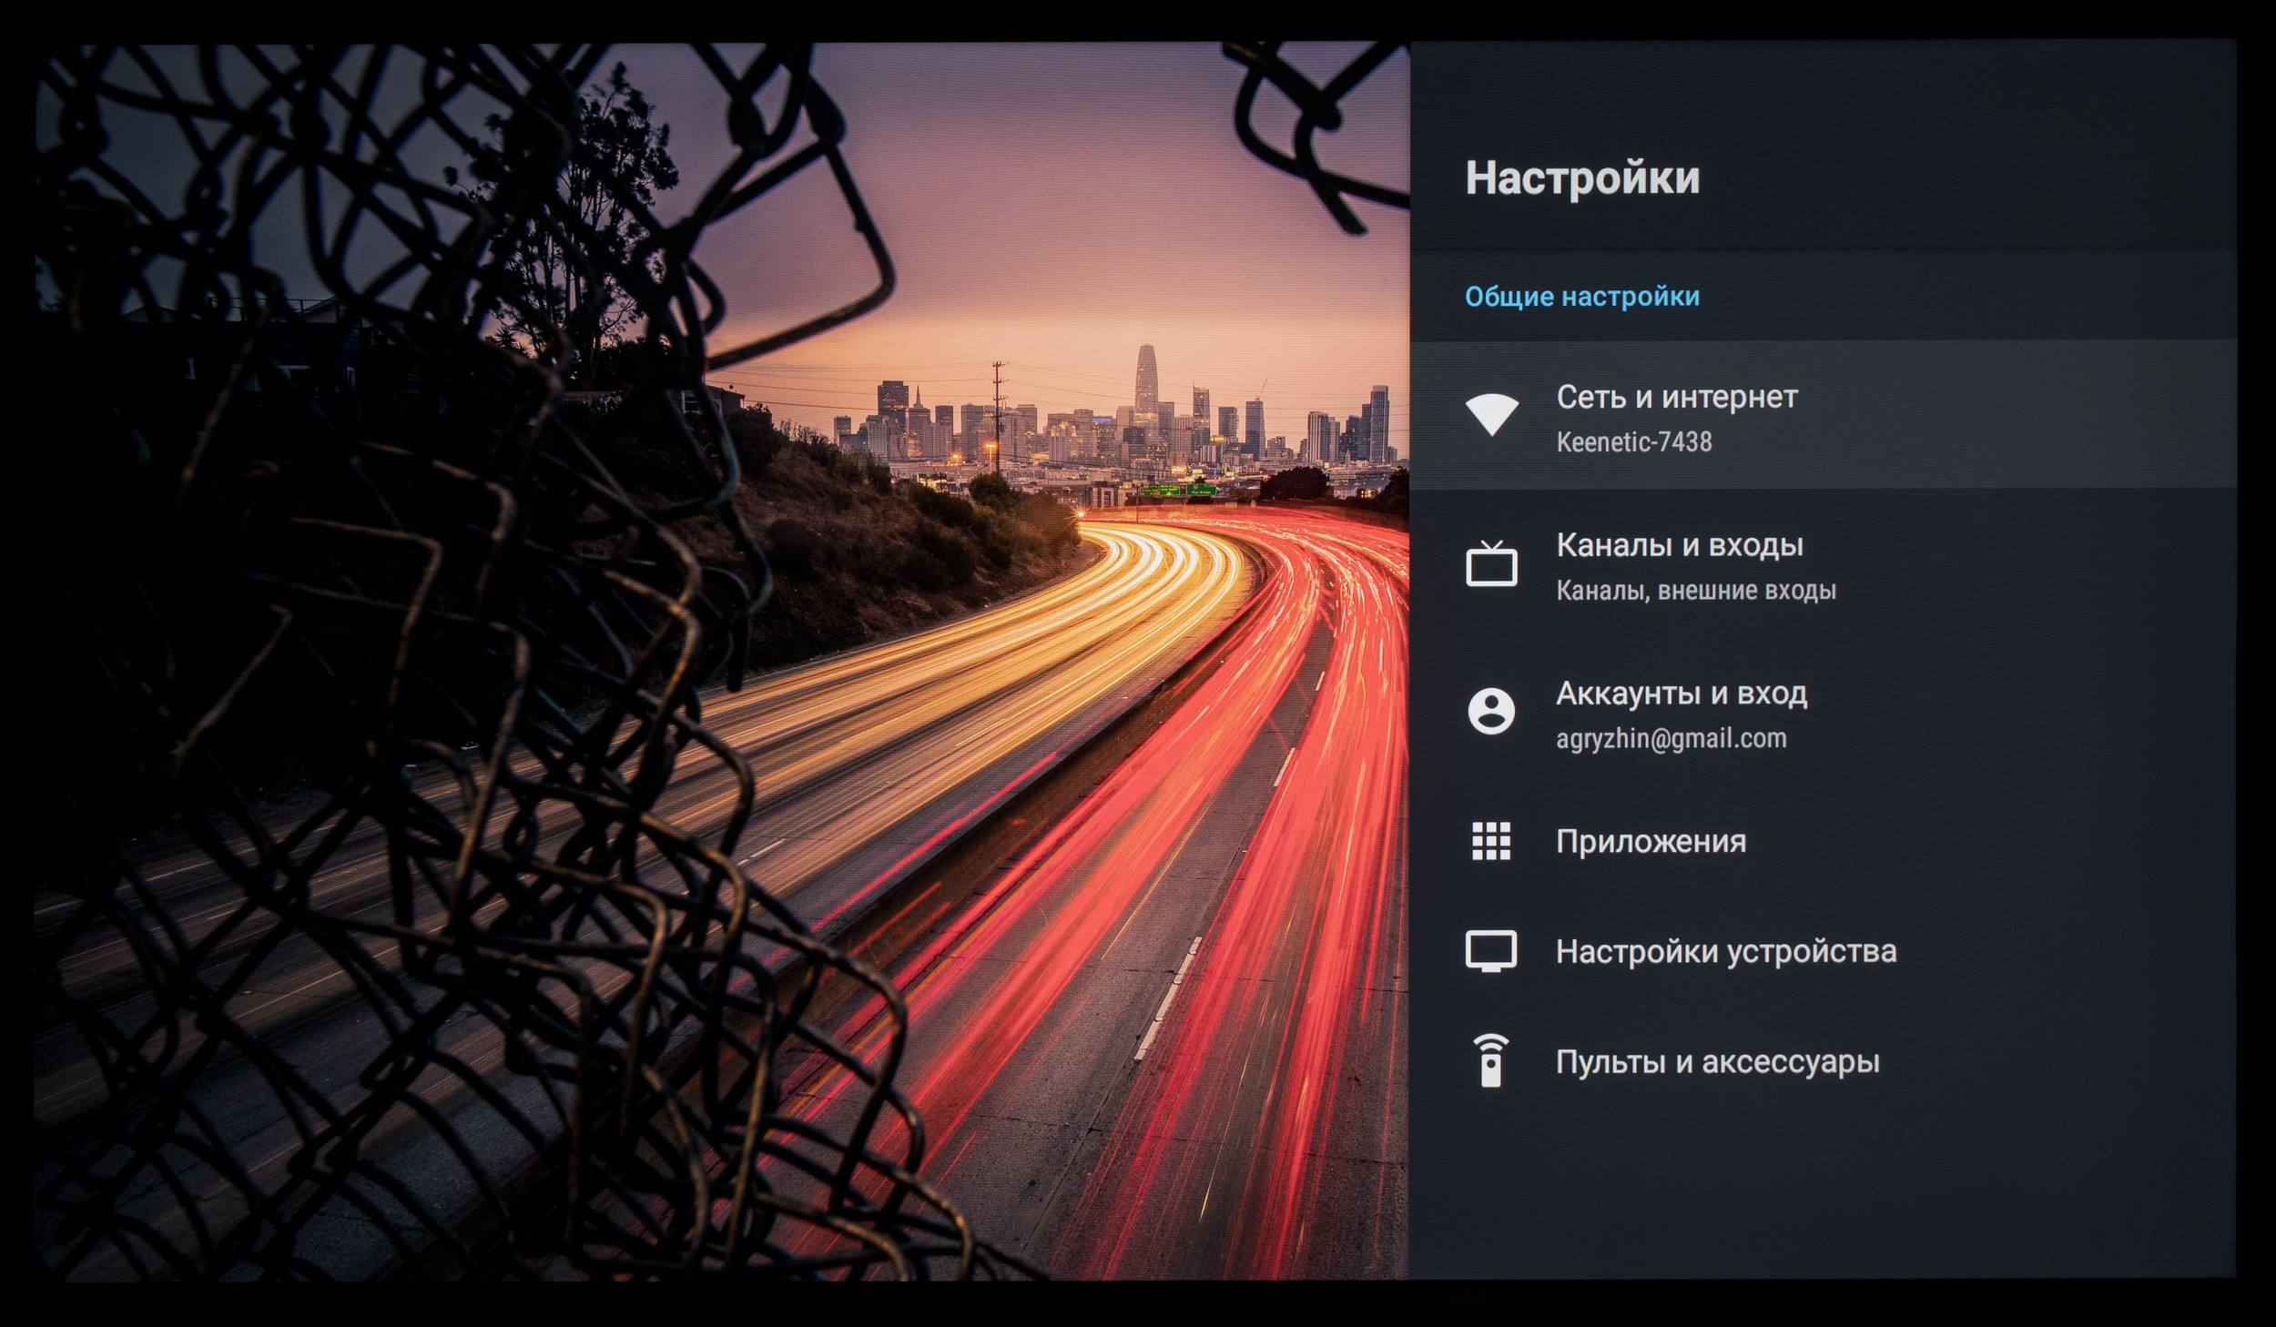The image size is (2276, 1327).
Task: Click the Каналы, внешние входы subtitle
Action: pyautogui.click(x=1695, y=591)
